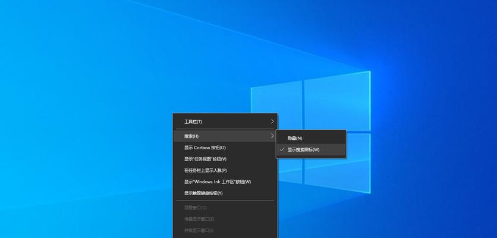497x238 pixels.
Task: Toggle 显示 Cortana 按钮(O) option
Action: tap(225, 148)
